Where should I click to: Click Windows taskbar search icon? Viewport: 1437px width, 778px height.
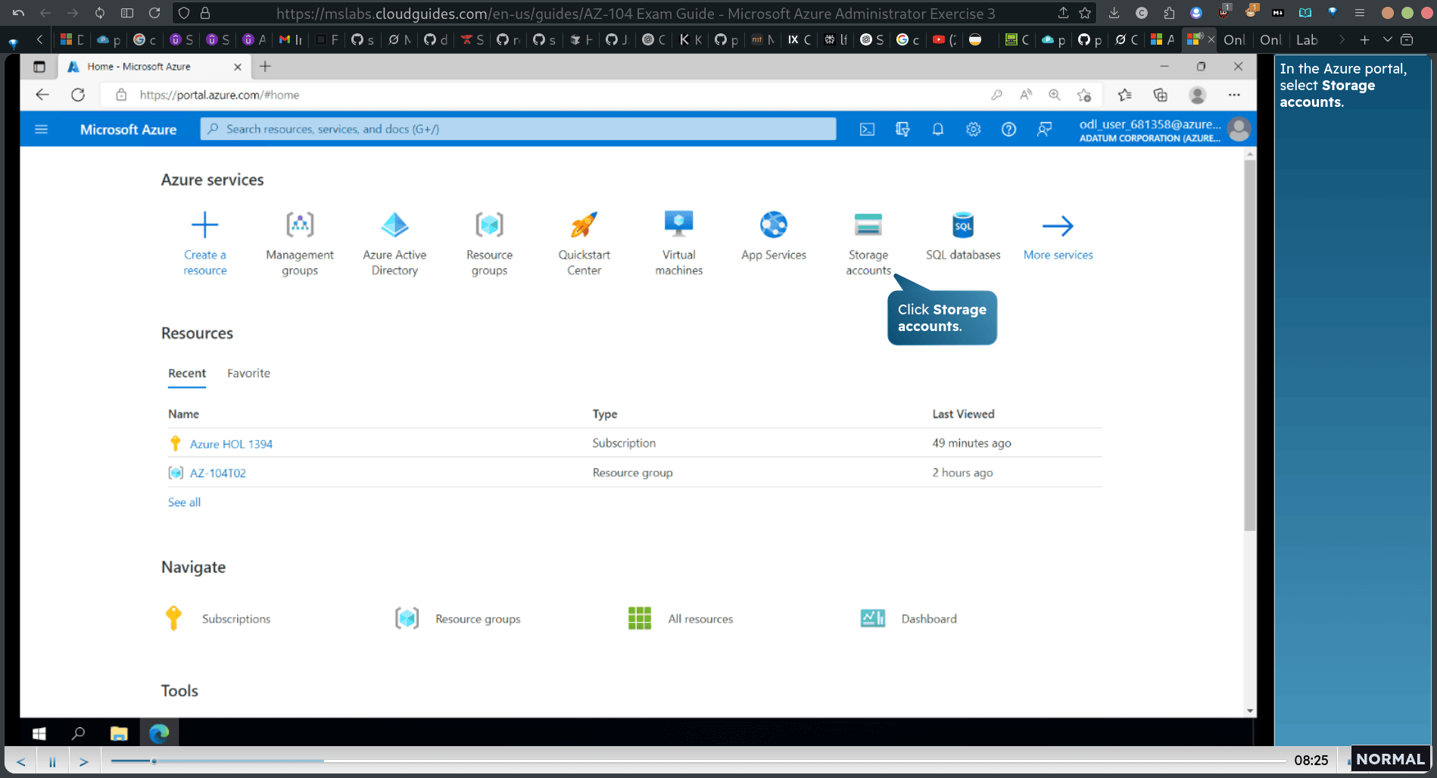[x=78, y=733]
